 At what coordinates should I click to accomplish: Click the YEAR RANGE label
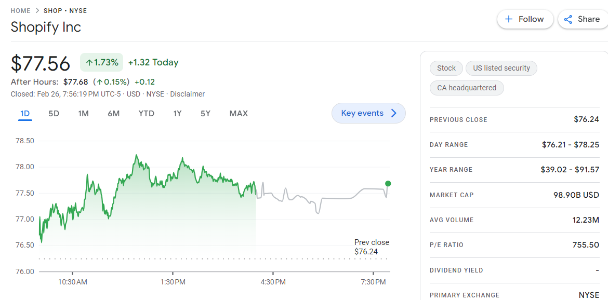tap(451, 170)
